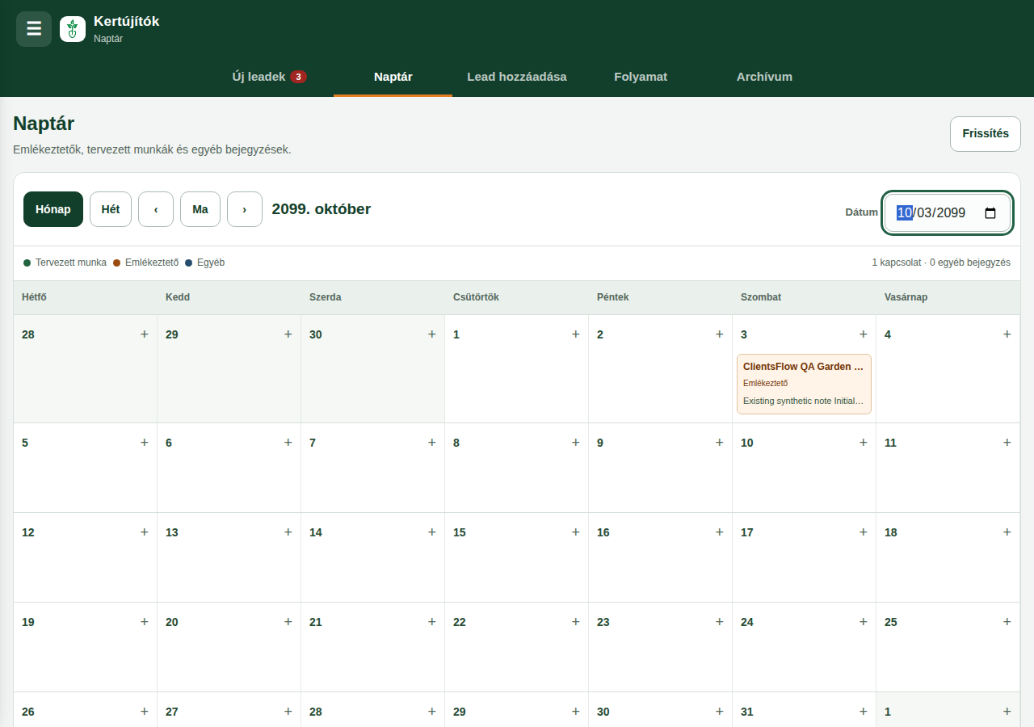Image resolution: width=1034 pixels, height=727 pixels.
Task: Add entry on October 12
Action: coord(145,532)
